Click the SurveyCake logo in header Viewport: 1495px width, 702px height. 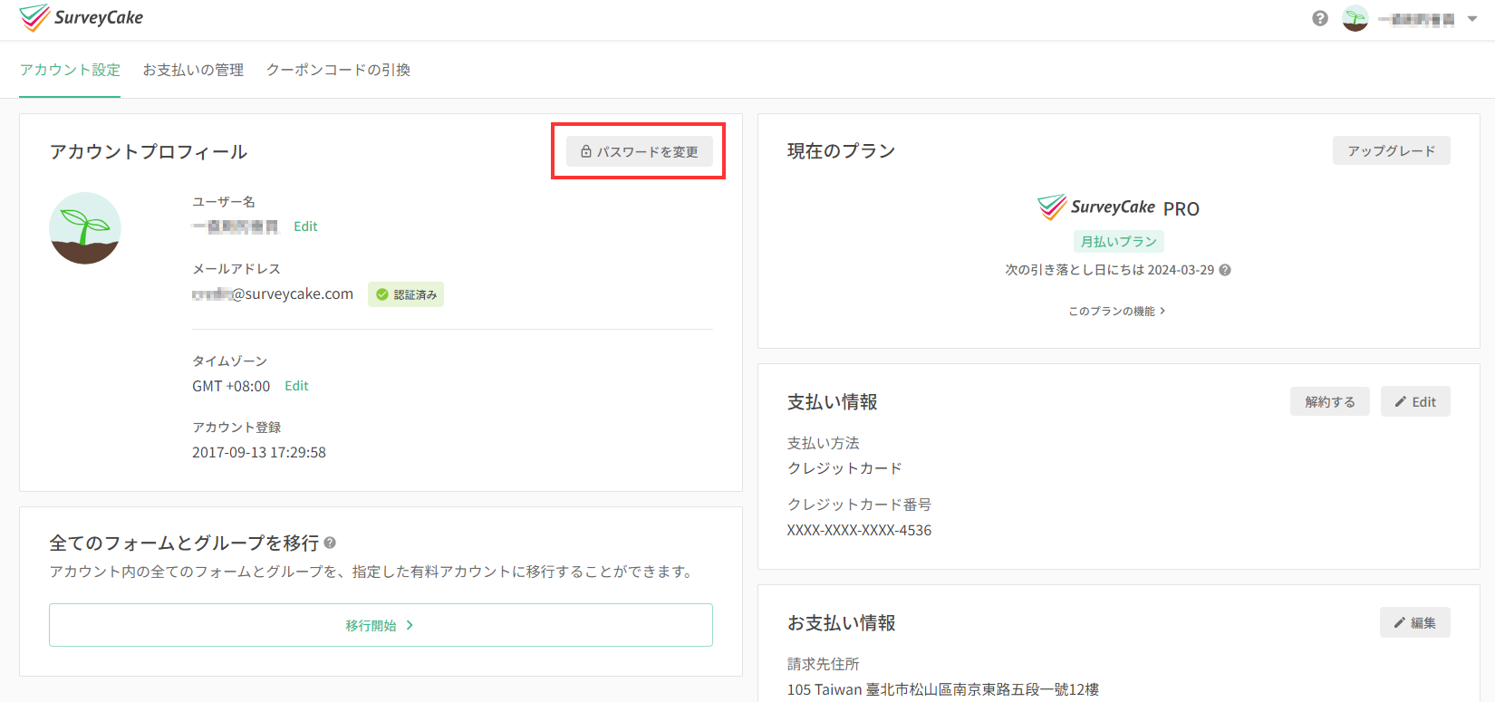[x=81, y=18]
